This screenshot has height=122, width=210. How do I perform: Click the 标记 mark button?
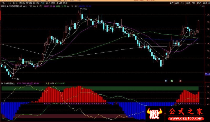[x=199, y=3]
